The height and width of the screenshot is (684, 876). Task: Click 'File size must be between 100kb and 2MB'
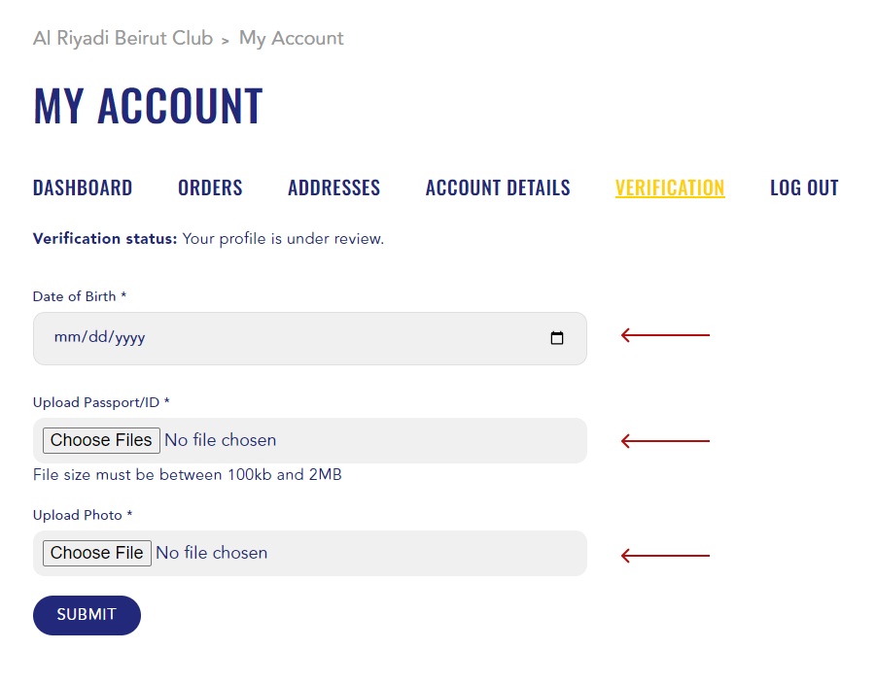[187, 474]
